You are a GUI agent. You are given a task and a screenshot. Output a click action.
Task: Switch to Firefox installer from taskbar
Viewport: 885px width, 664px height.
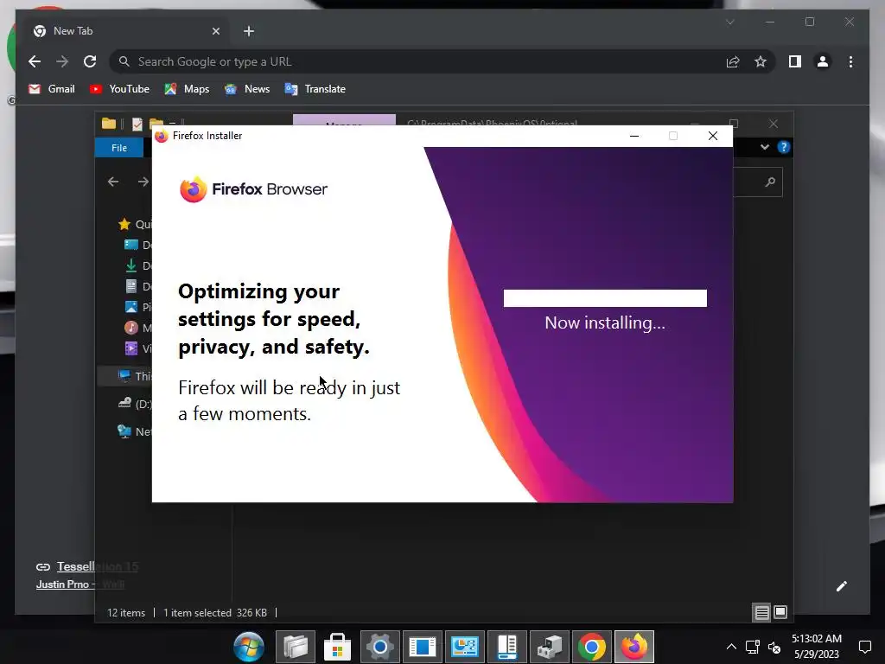pos(634,647)
